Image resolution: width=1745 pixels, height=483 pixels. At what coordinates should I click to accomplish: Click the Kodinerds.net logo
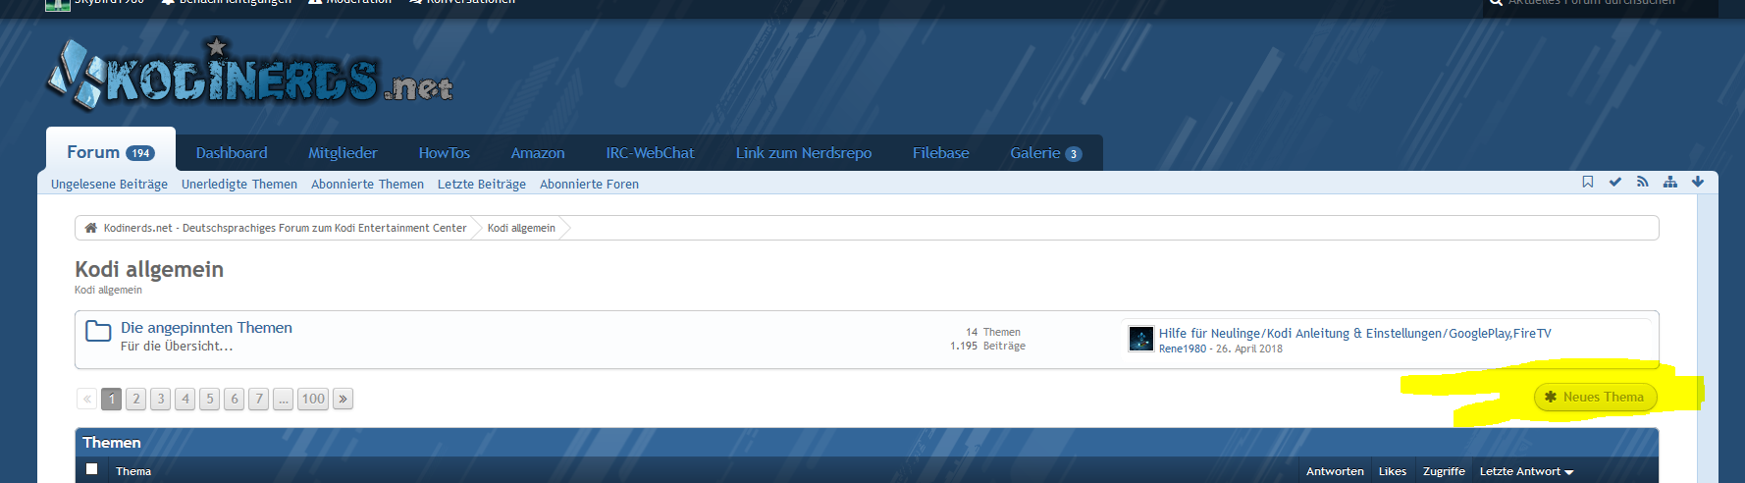coord(250,74)
